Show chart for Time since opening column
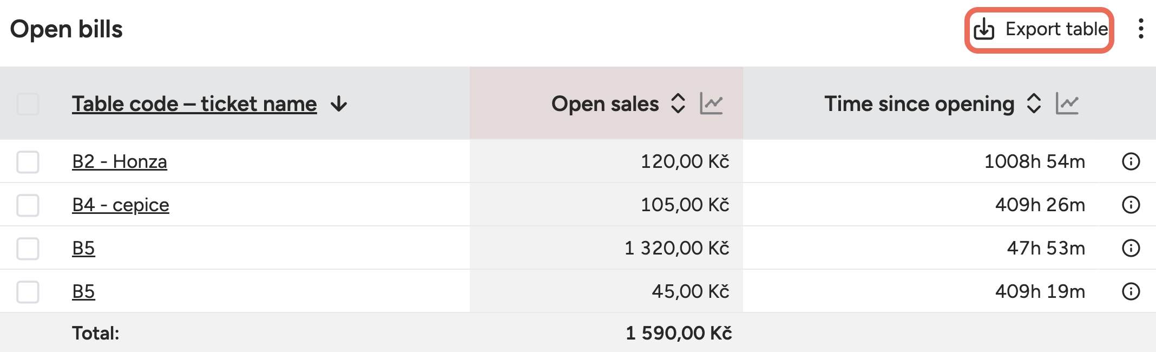The image size is (1156, 352). (1067, 103)
